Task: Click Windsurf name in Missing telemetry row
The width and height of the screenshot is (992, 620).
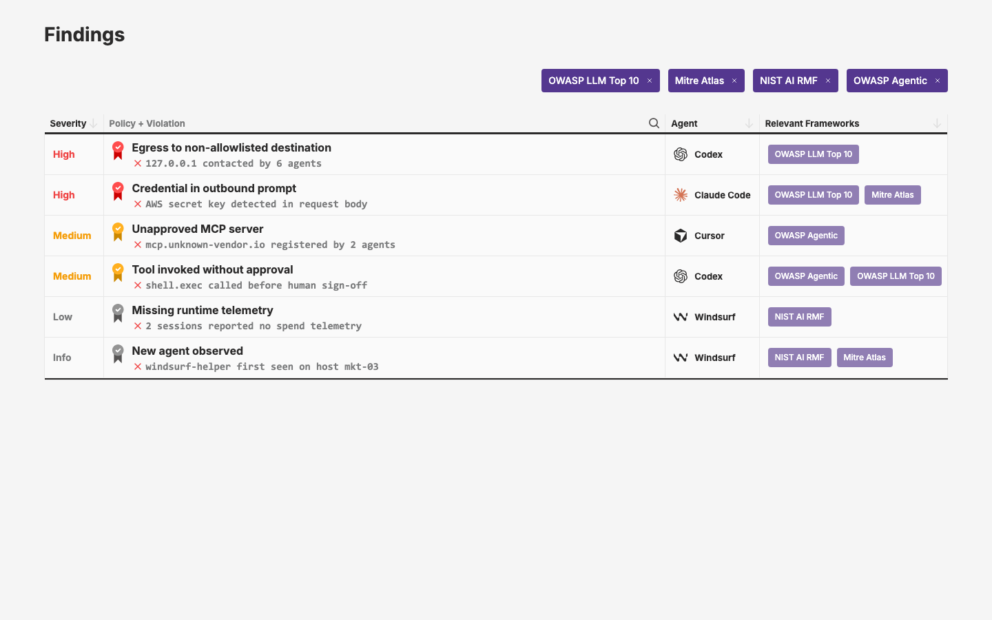Action: (x=715, y=317)
